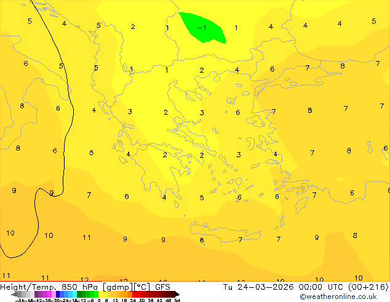This screenshot has height=302, width=390.
Task: Click the magenta swatch in the color legend
Action: (49, 294)
